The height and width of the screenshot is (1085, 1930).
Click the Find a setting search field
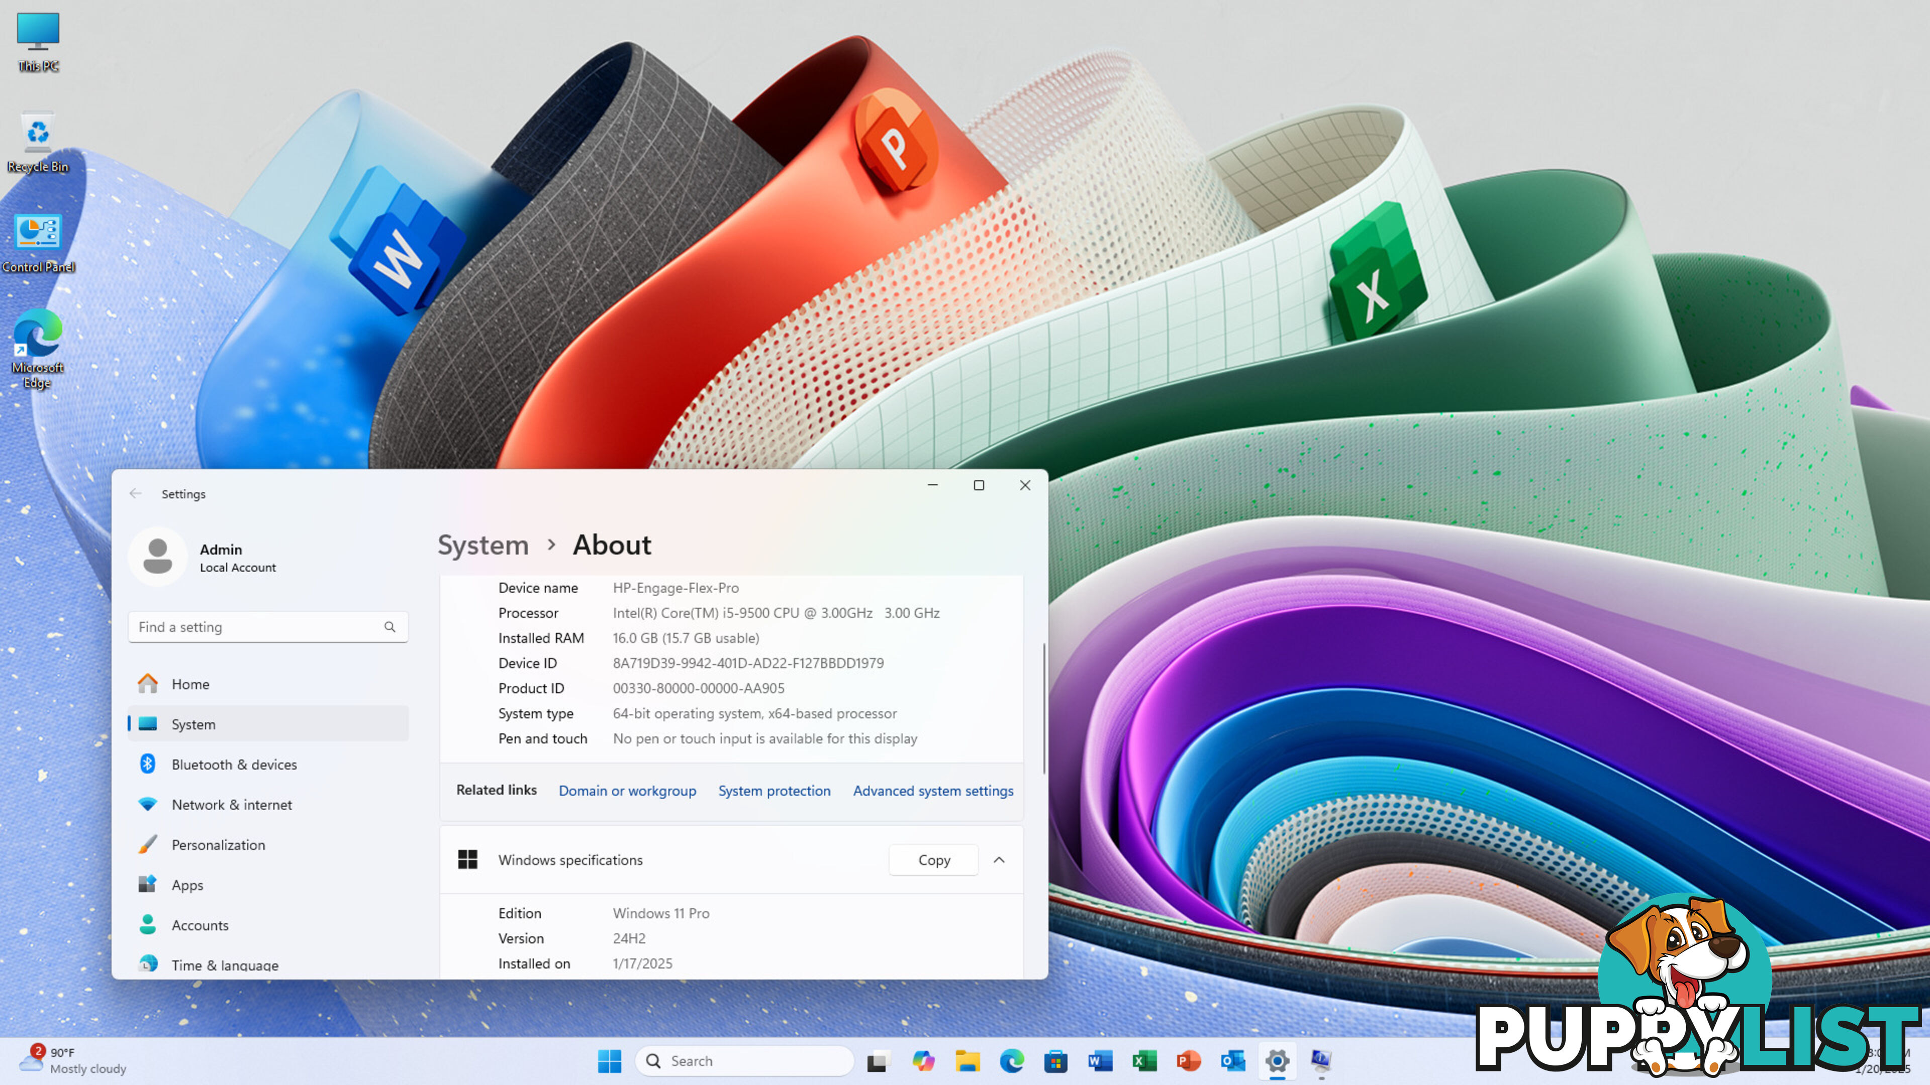tap(267, 627)
